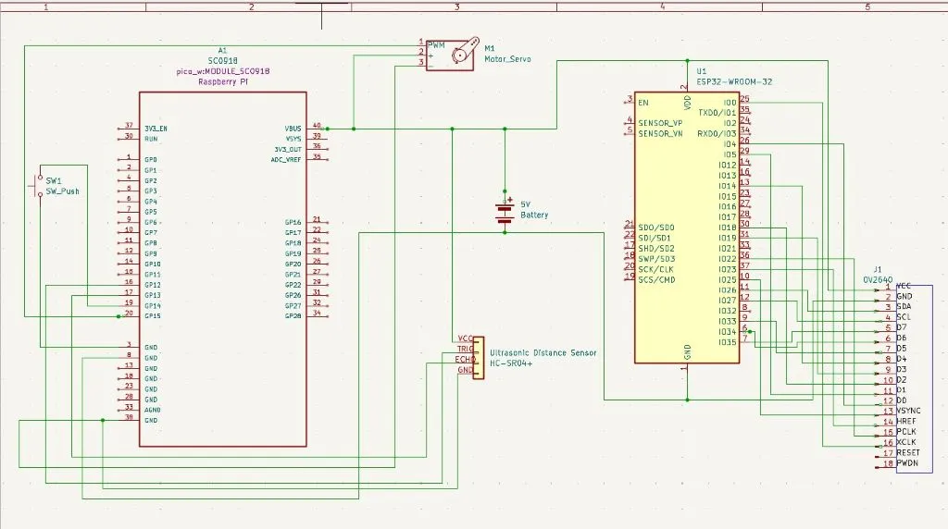Click the 'HC-SR04+' value label

click(x=511, y=363)
